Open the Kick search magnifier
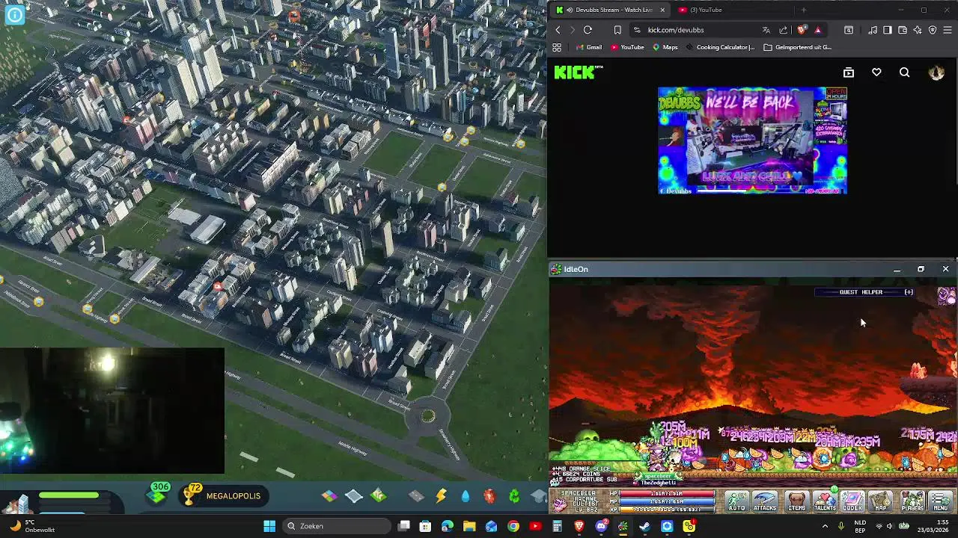 coord(904,72)
